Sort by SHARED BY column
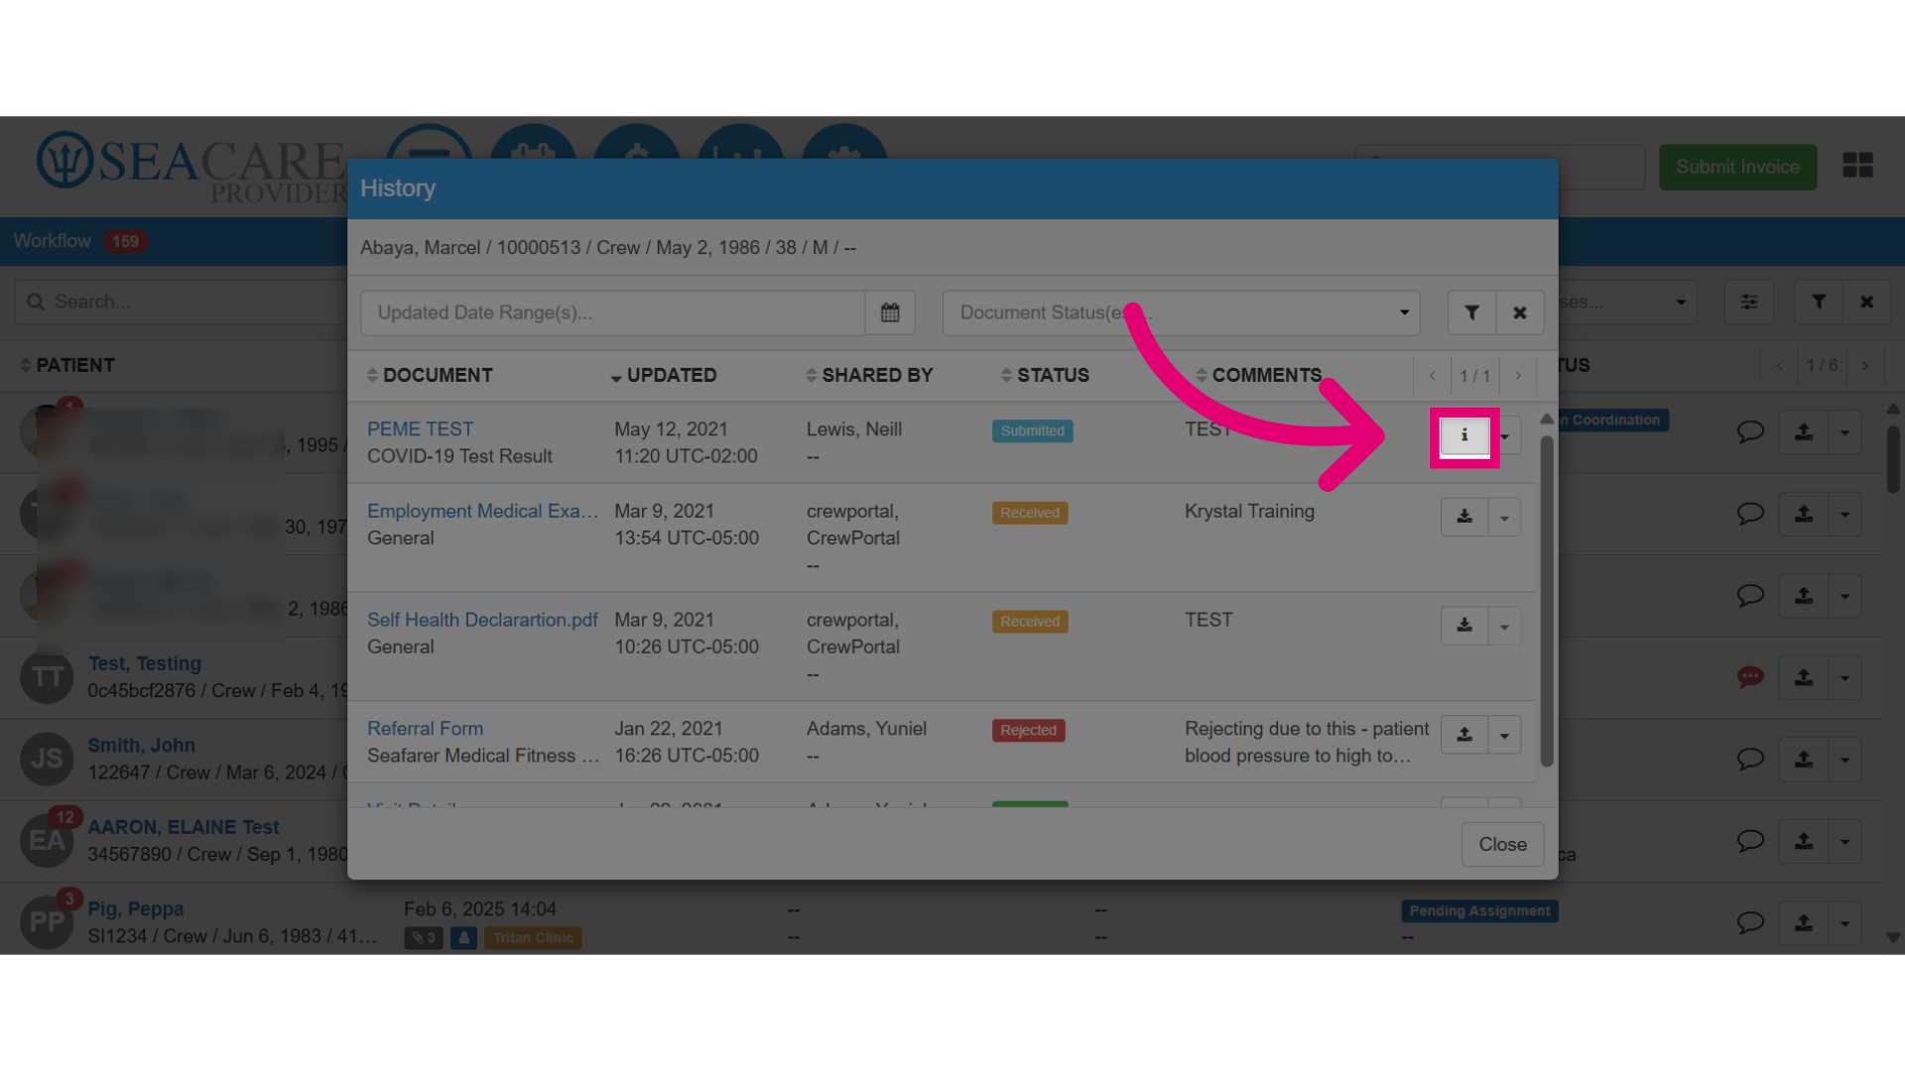This screenshot has height=1071, width=1905. pos(869,375)
